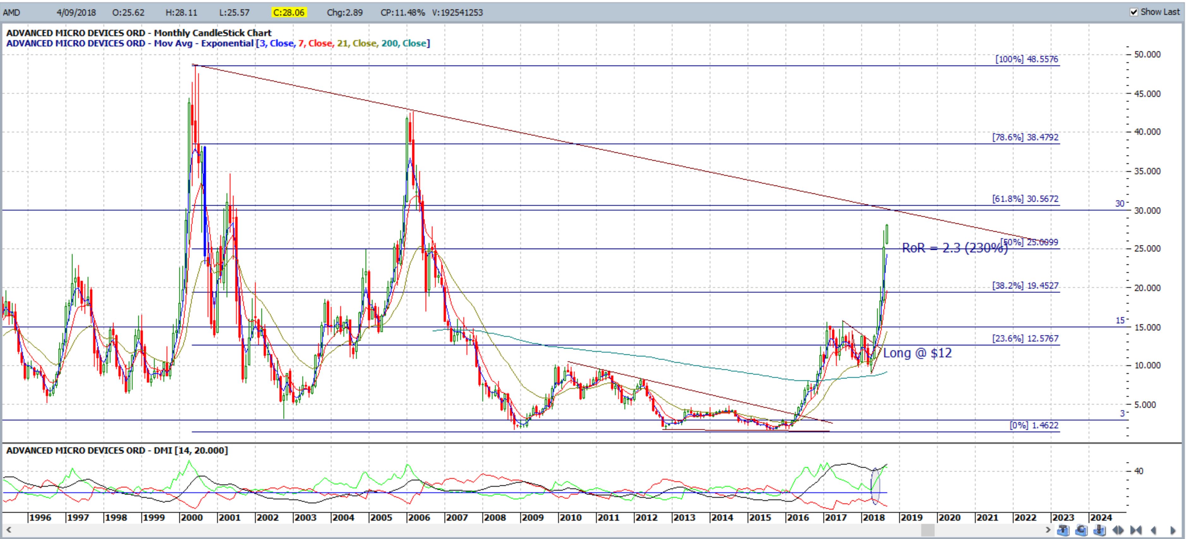Image resolution: width=1186 pixels, height=539 pixels.
Task: Click the 50.000 price axis label
Action: (x=1147, y=54)
